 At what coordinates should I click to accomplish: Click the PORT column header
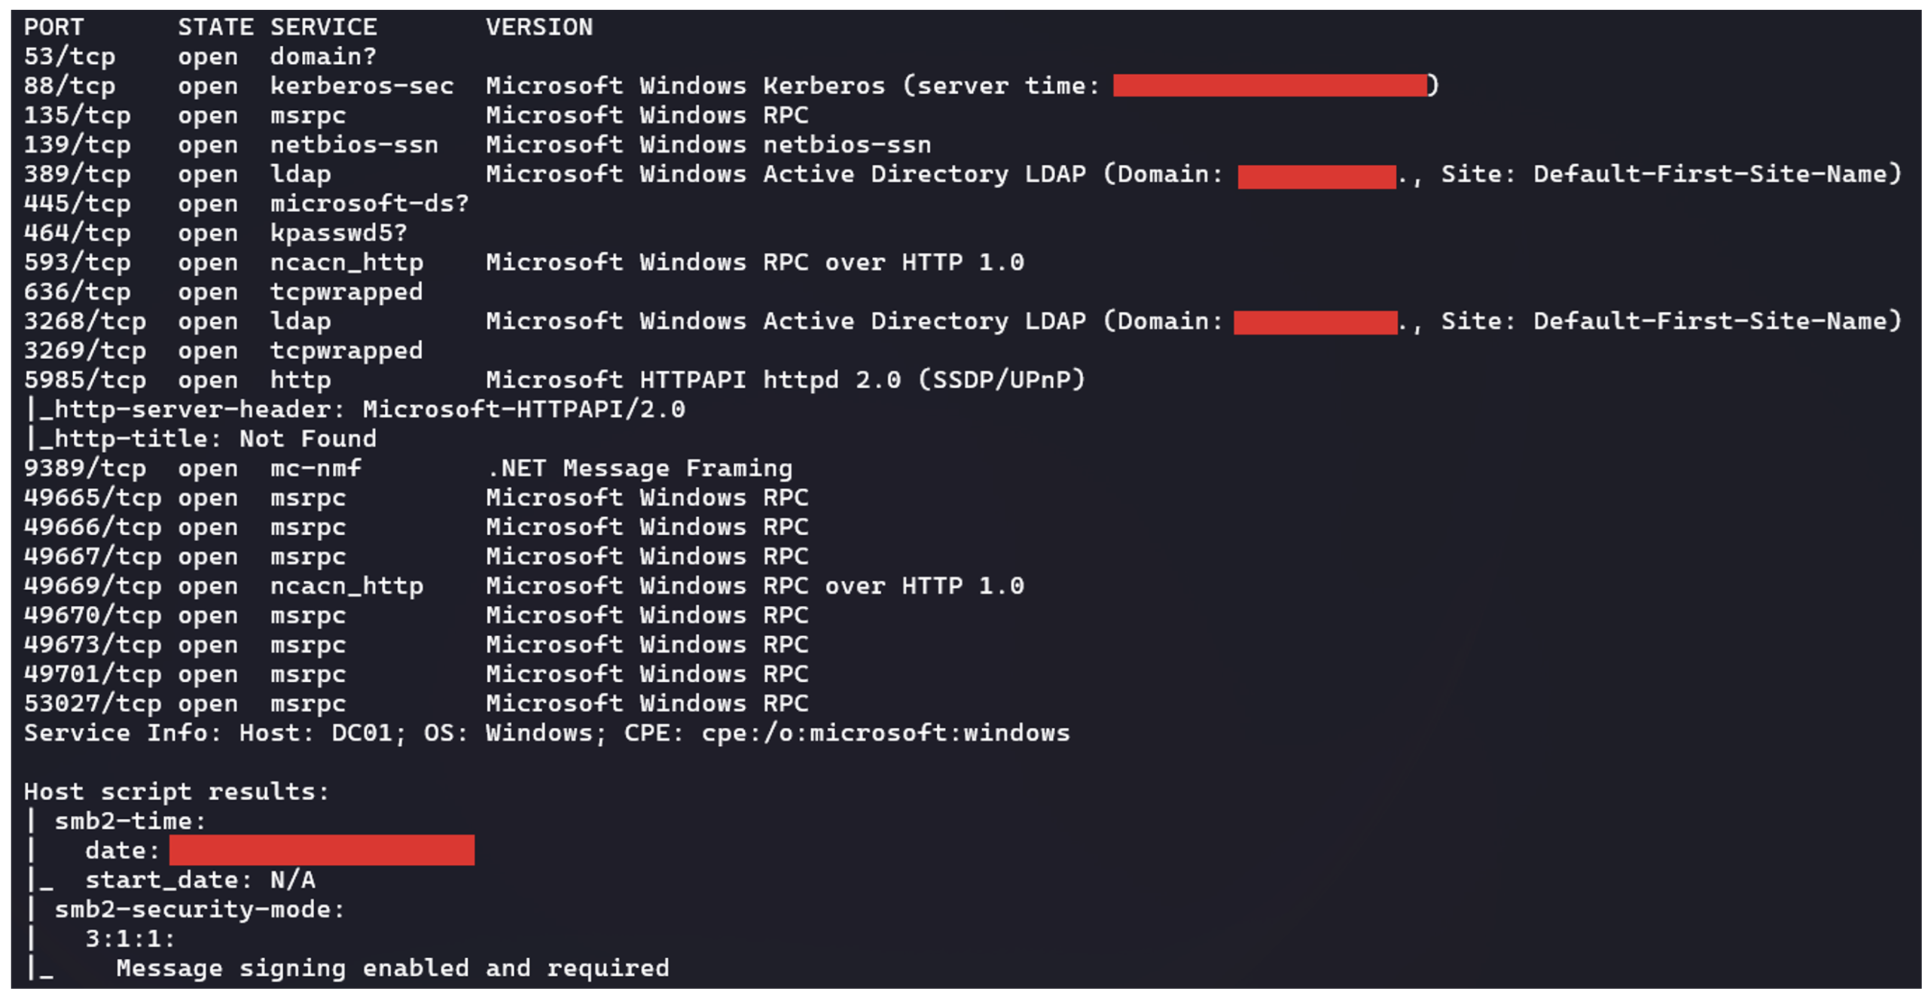click(53, 27)
